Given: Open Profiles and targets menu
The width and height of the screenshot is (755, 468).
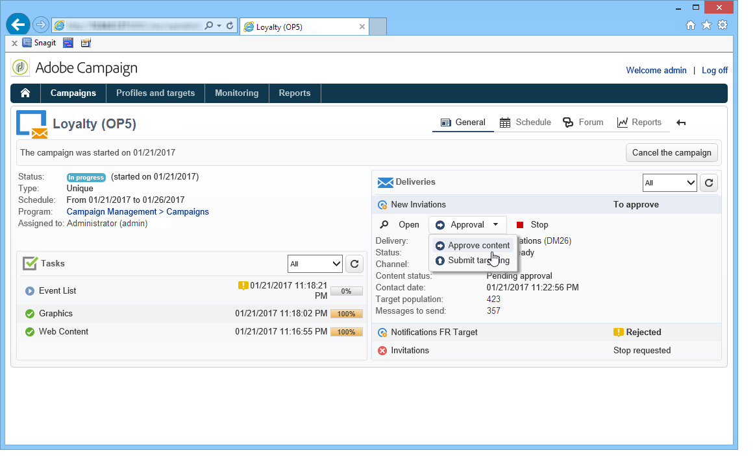Looking at the screenshot, I should point(156,93).
